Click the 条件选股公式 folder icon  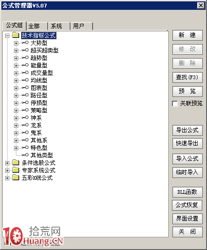pyautogui.click(x=16, y=162)
